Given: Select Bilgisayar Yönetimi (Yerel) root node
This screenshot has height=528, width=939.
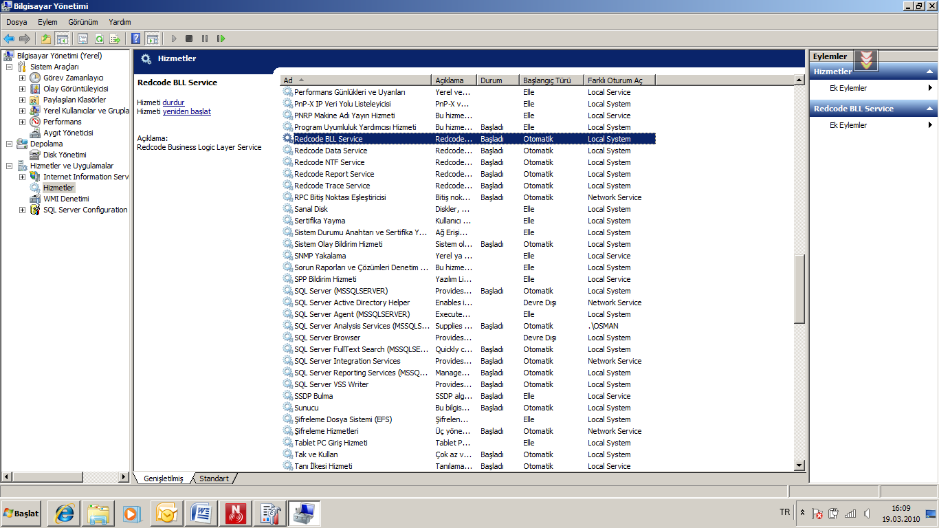Looking at the screenshot, I should coord(59,56).
